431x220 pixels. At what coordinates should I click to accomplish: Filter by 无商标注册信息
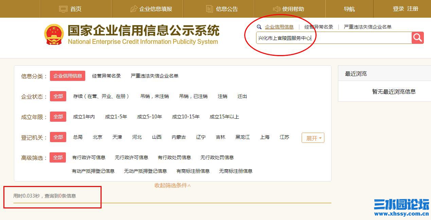click(236, 171)
